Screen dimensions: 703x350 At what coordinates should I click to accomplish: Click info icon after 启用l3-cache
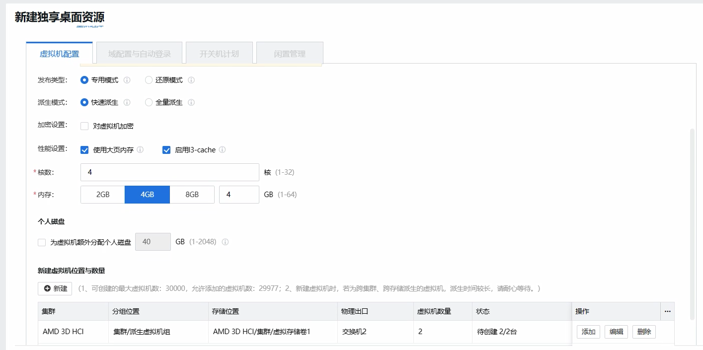point(222,149)
